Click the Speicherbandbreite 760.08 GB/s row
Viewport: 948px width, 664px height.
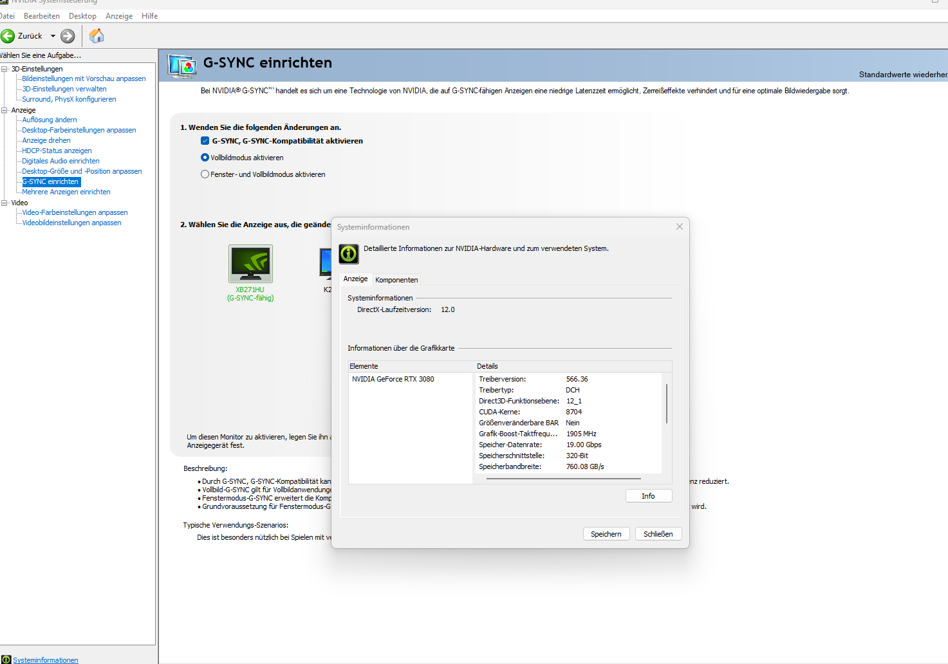click(x=569, y=466)
